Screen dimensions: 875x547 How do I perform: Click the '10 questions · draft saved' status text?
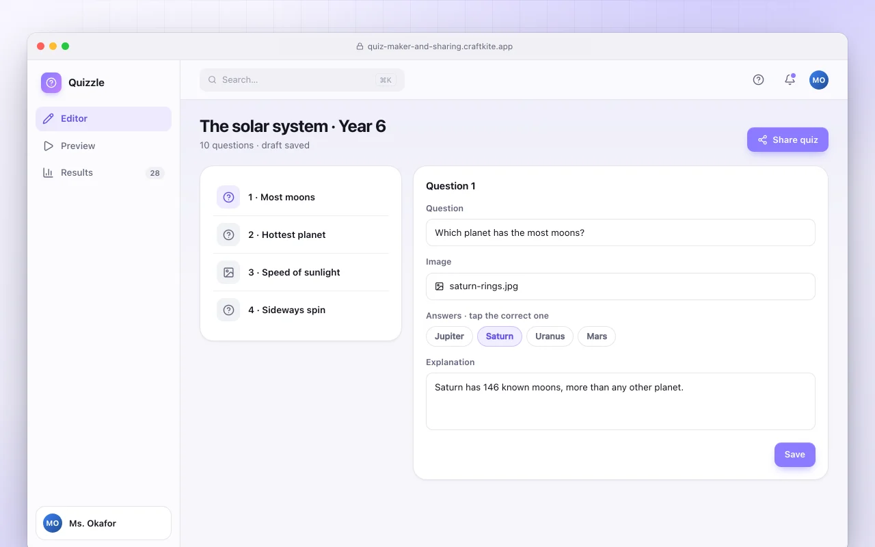pos(254,146)
